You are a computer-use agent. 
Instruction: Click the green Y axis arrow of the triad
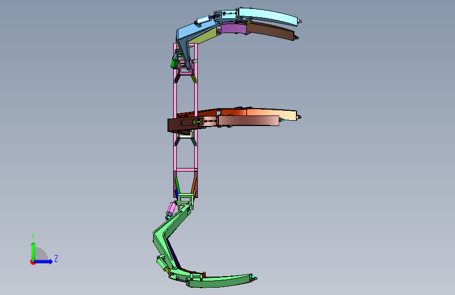(x=34, y=251)
